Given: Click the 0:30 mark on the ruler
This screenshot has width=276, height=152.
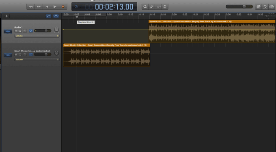Looking at the screenshot, I should 228,15.
